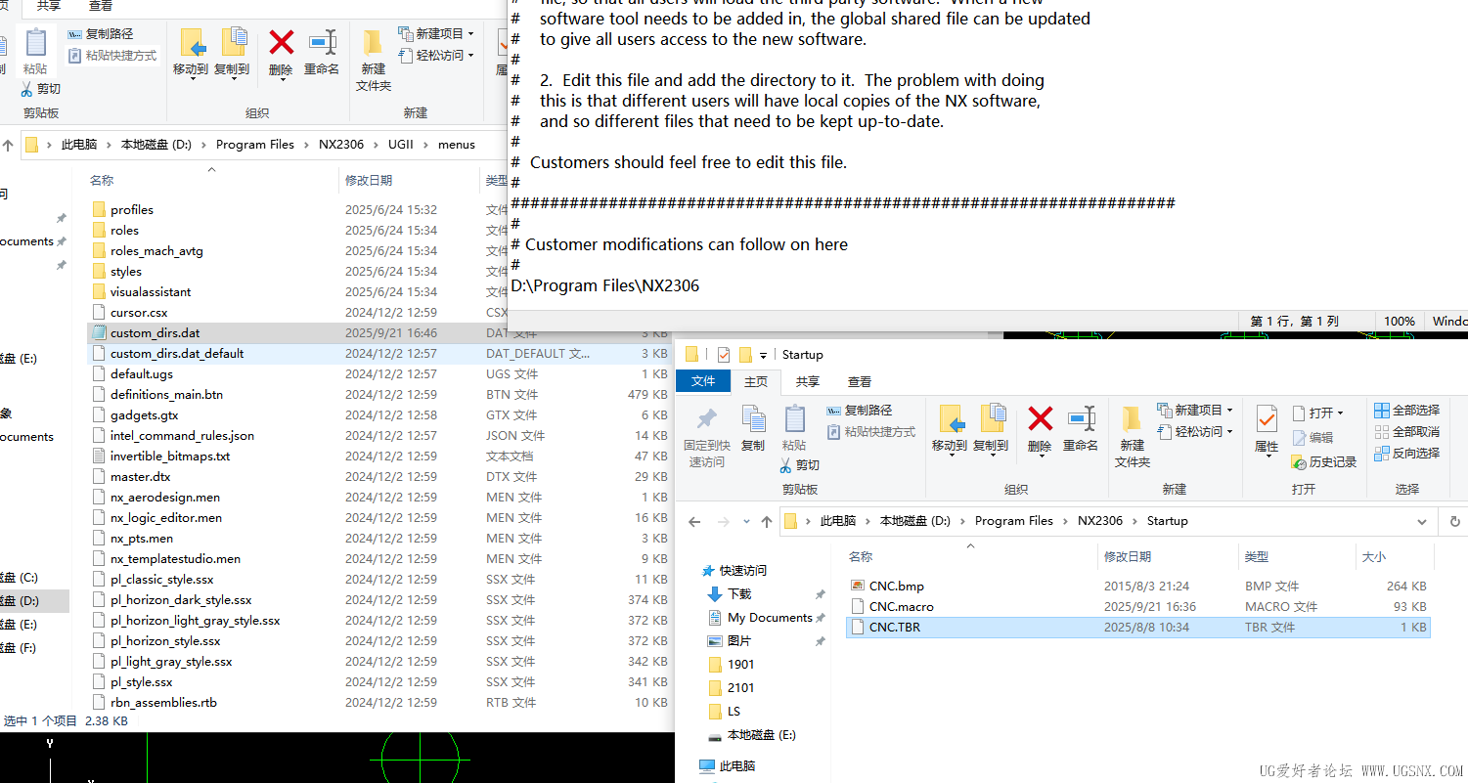
Task: Click NX2306 in menus window address bar
Action: click(x=341, y=145)
